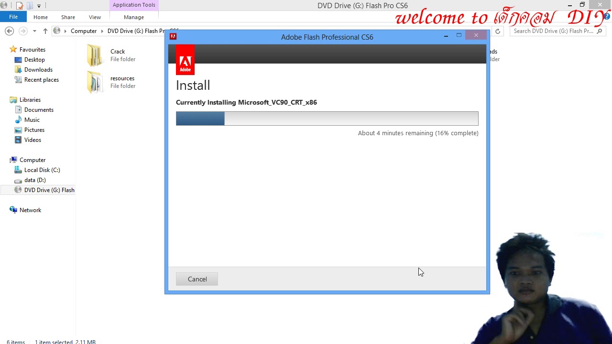Open the Manage ribbon tab

click(134, 17)
